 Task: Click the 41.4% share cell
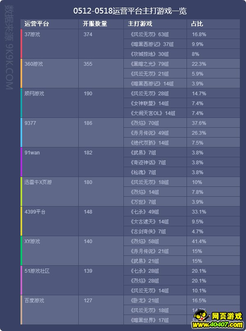[x=199, y=241]
